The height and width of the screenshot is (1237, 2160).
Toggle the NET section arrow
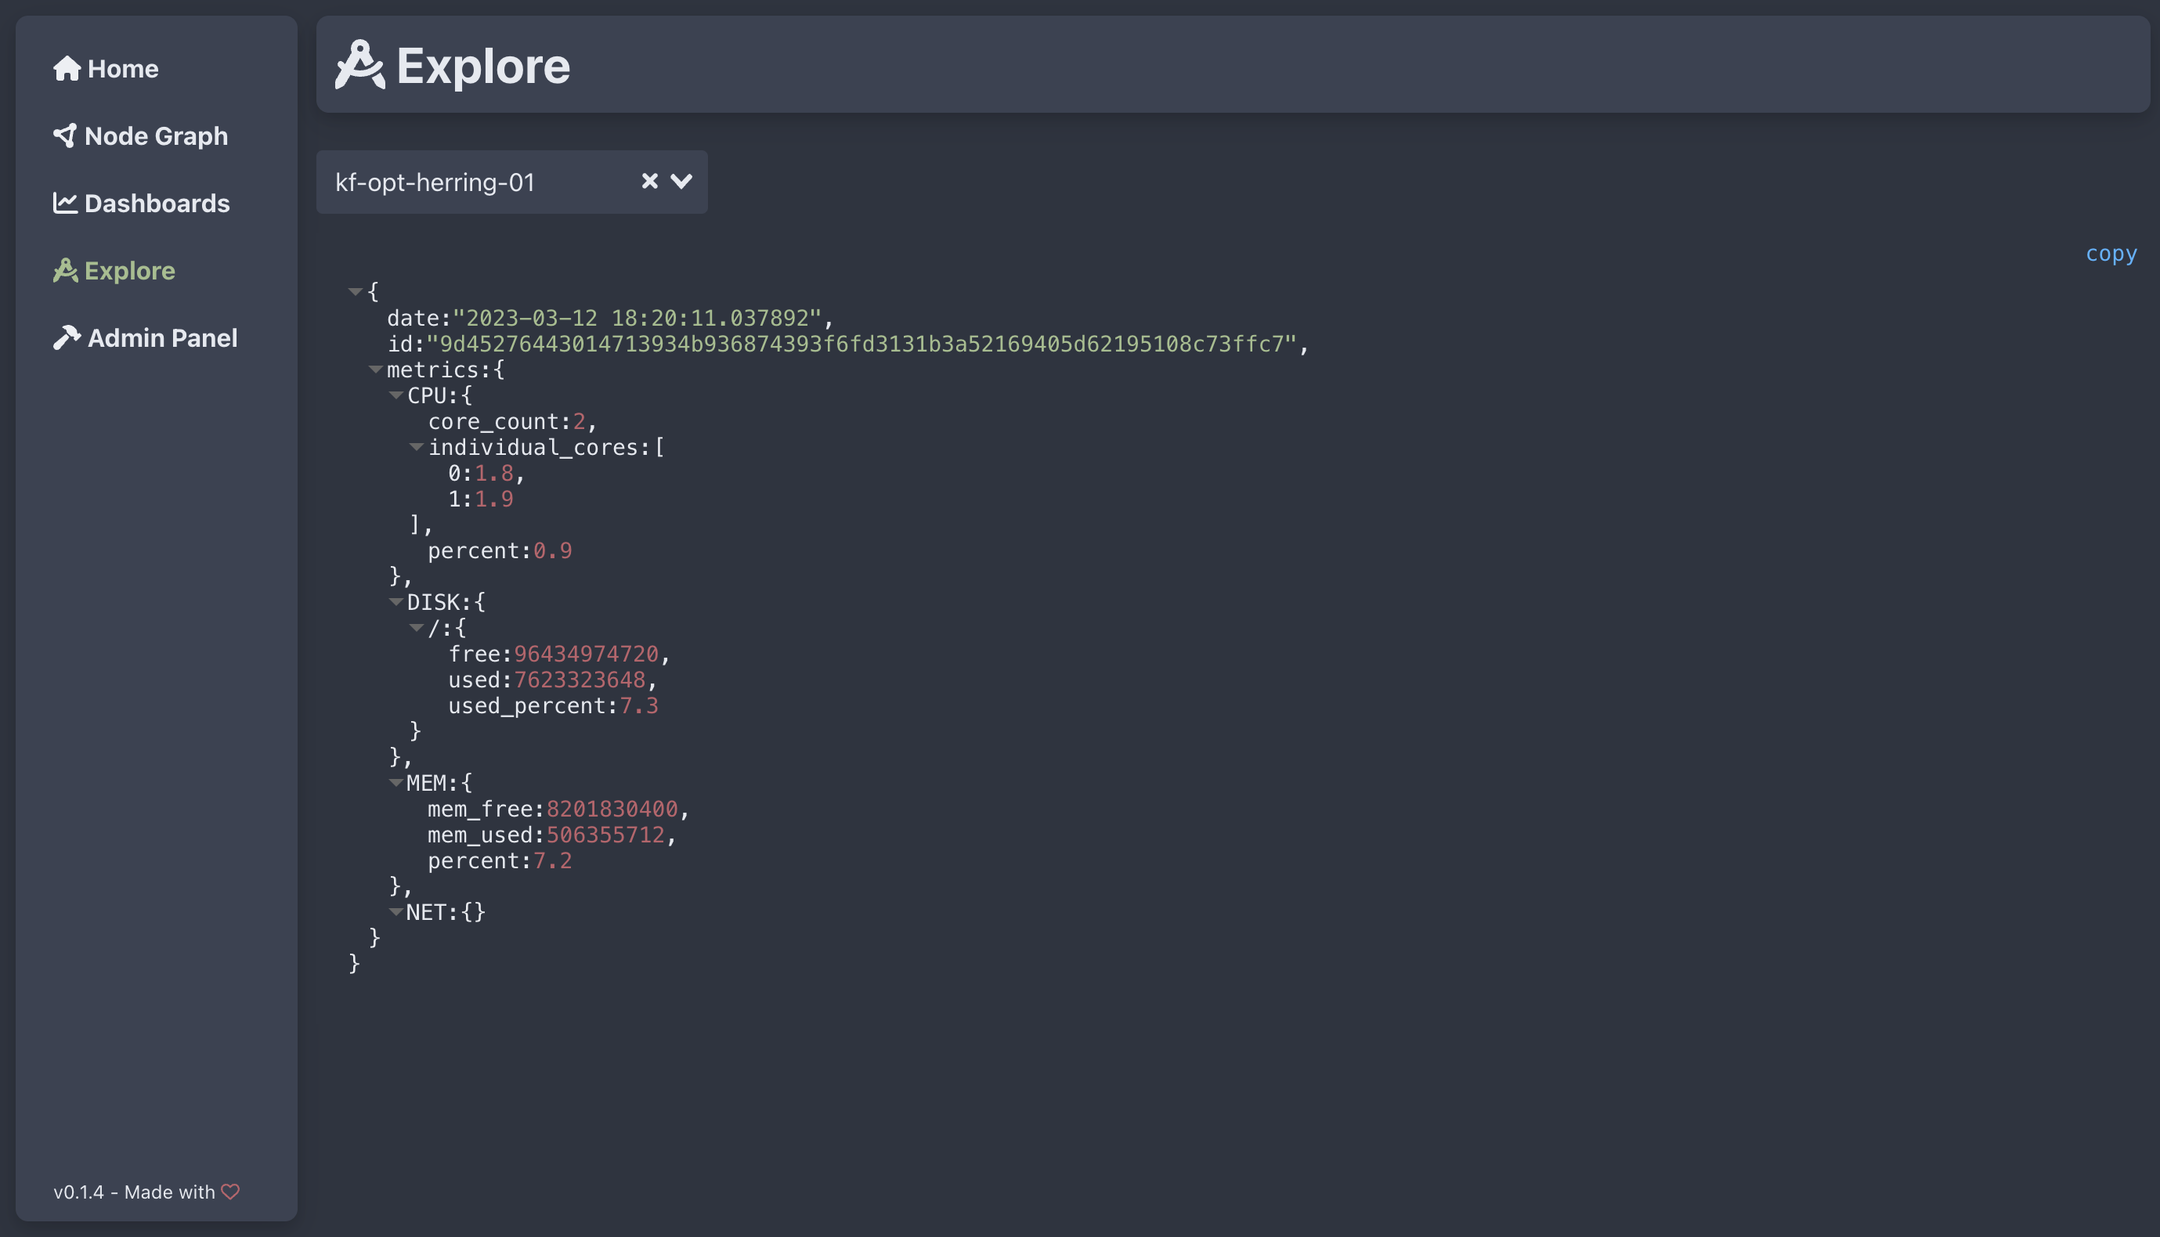pos(396,911)
